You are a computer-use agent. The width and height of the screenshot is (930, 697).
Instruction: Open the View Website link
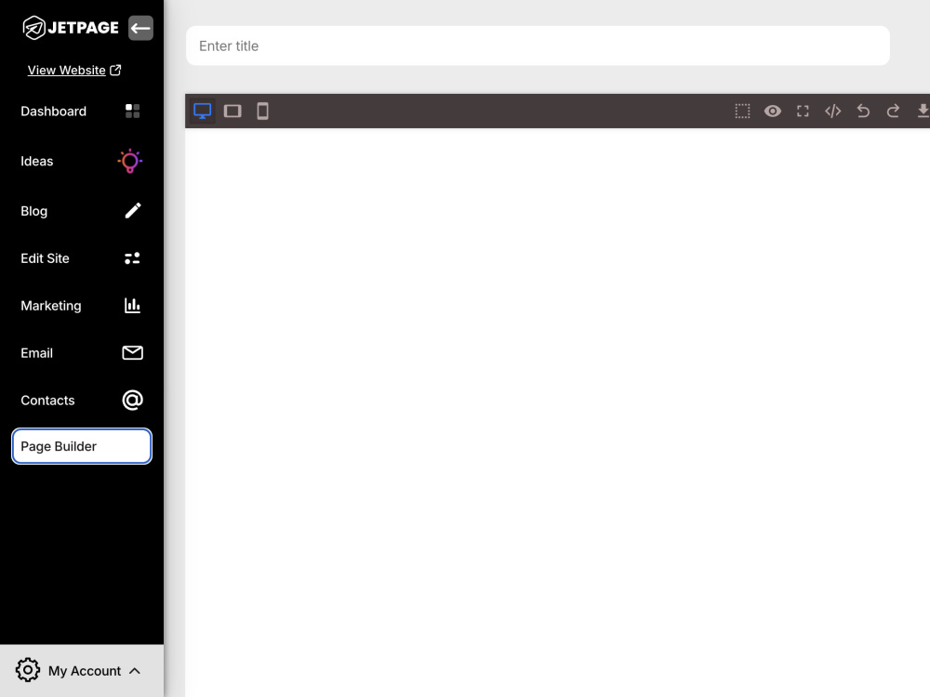click(x=66, y=70)
